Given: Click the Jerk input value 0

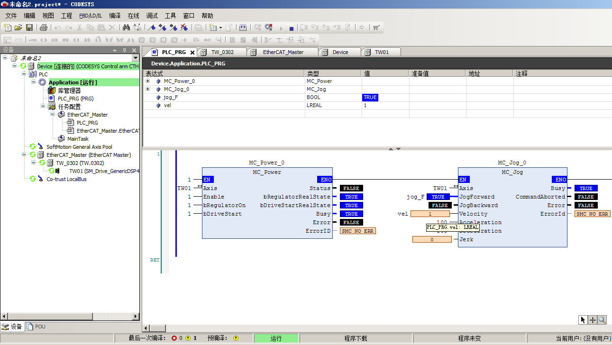Looking at the screenshot, I should 432,239.
